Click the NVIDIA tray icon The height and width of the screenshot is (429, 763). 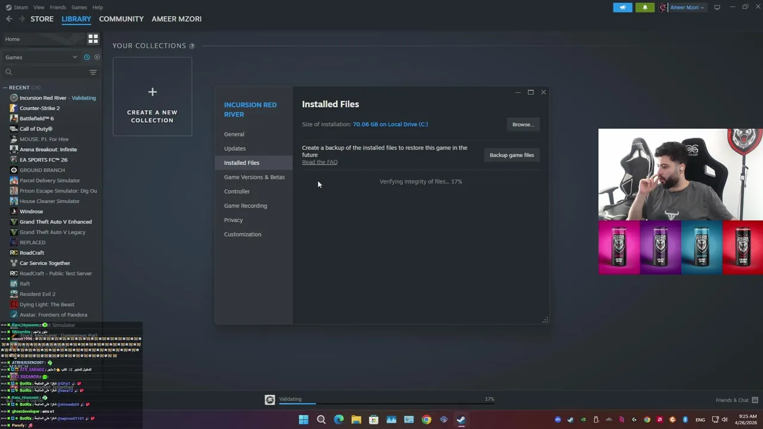tap(583, 419)
